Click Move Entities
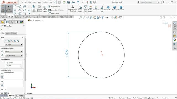 [x=54, y=13]
